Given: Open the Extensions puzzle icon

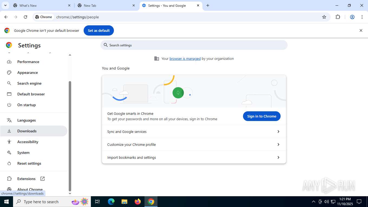Looking at the screenshot, I should tap(338, 17).
